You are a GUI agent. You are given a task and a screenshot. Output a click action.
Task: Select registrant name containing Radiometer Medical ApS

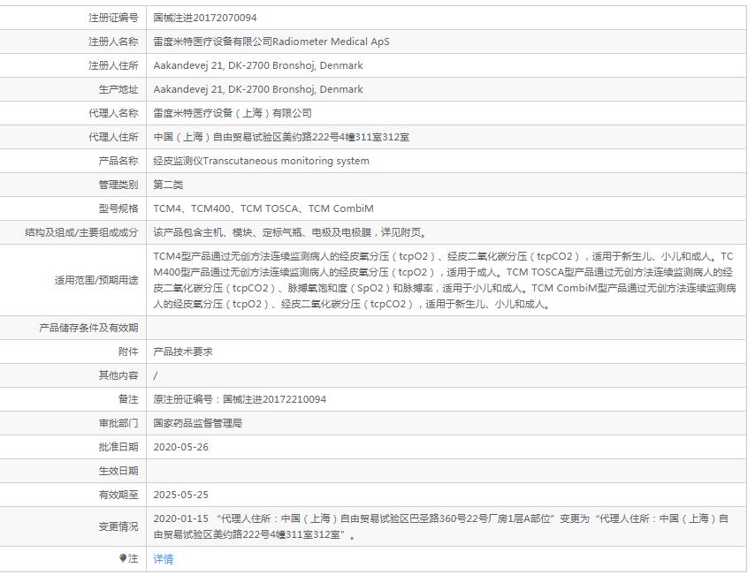271,42
